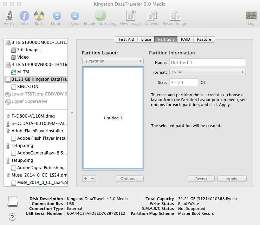Select the S-DCDATA-001009MF disk image
Viewport: 260px width, 225px height.
(x=36, y=124)
